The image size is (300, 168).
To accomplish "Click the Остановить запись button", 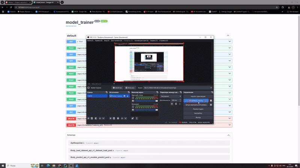I will coord(196,100).
